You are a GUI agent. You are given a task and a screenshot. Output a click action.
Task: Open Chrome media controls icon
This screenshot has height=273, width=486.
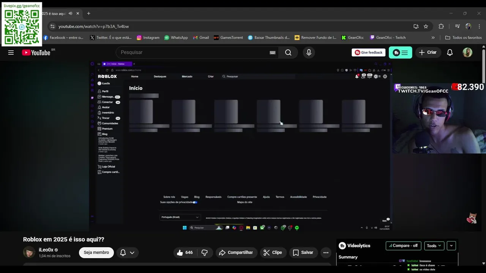point(457,27)
